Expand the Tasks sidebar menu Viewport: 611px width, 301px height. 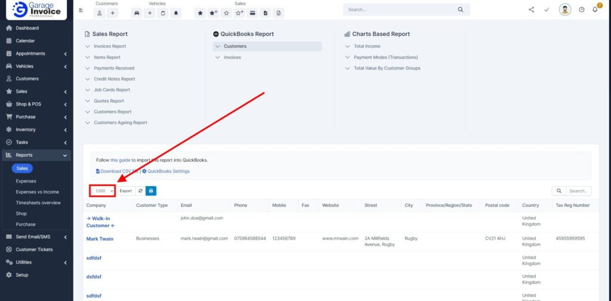(36, 142)
